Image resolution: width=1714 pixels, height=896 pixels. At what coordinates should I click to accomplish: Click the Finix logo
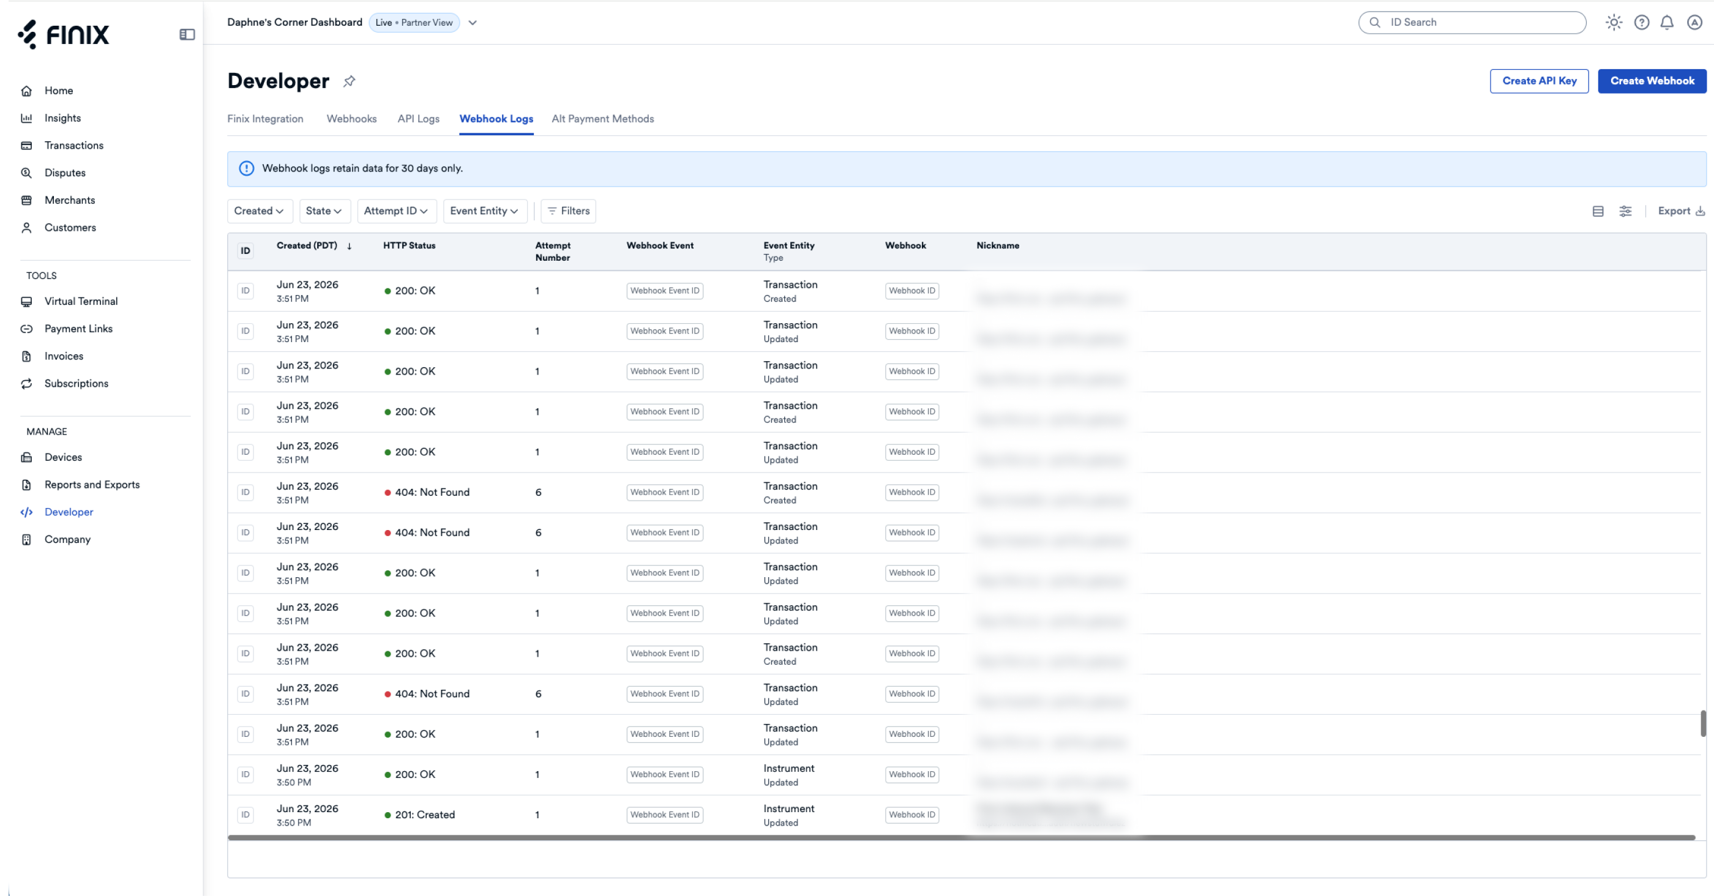[63, 35]
